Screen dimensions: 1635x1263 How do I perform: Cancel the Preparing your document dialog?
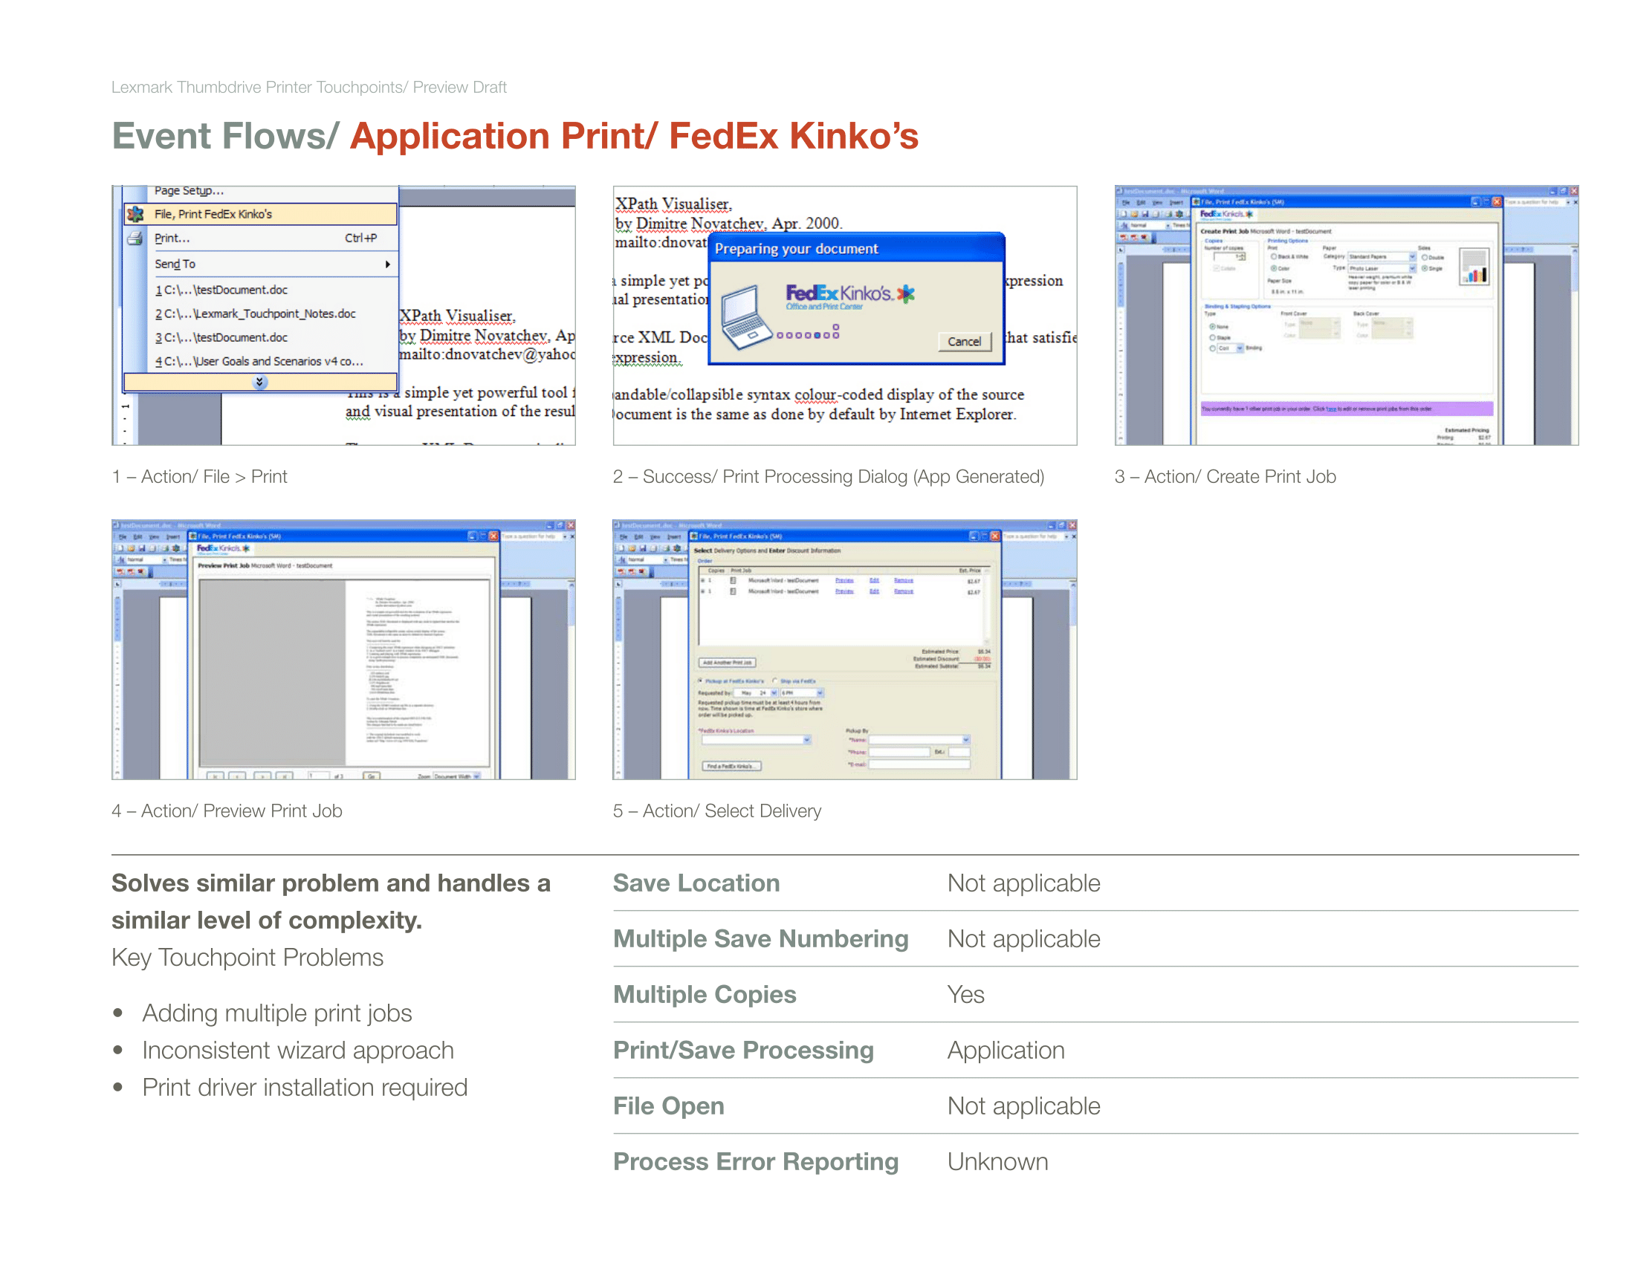[x=964, y=342]
